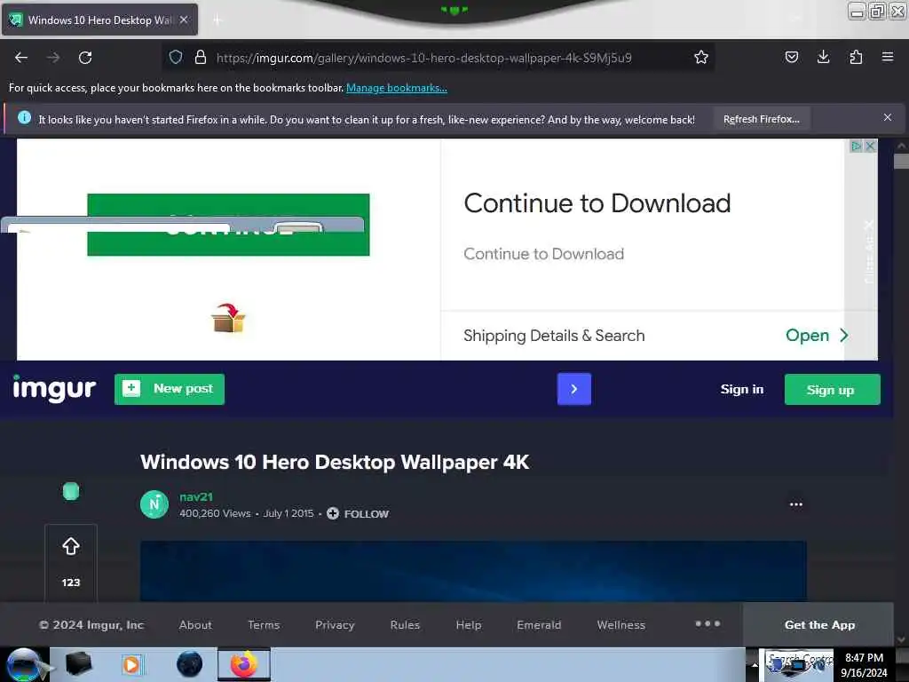This screenshot has width=909, height=682.
Task: Expand more footer links with the dots
Action: (x=707, y=624)
